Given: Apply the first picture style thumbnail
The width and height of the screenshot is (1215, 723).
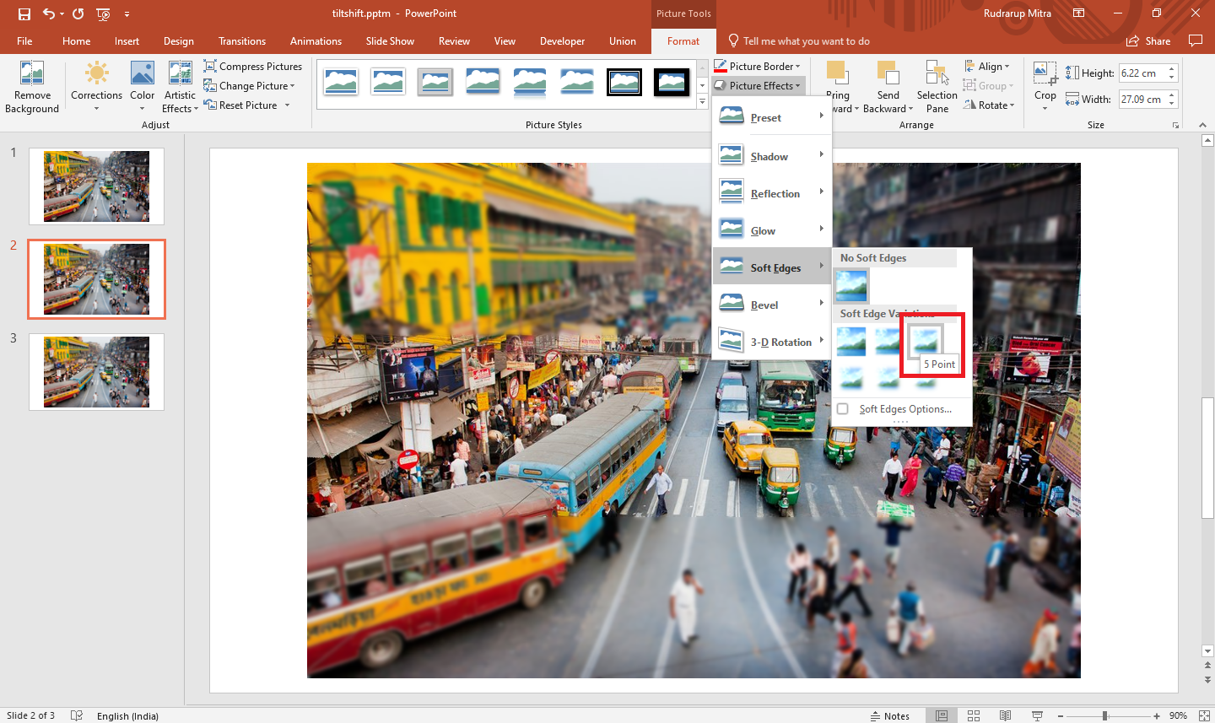Looking at the screenshot, I should point(341,82).
